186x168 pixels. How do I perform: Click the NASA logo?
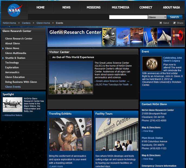coord(14,10)
